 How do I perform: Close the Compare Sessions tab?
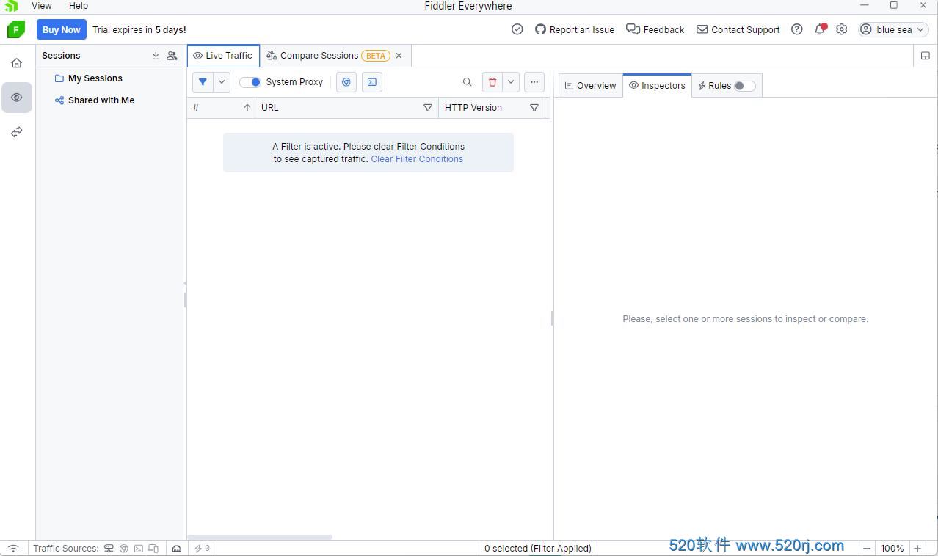399,56
